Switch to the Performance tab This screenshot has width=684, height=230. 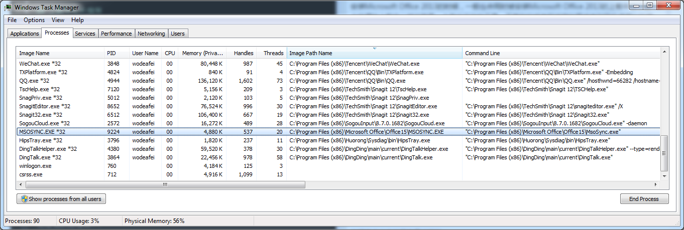[x=116, y=34]
